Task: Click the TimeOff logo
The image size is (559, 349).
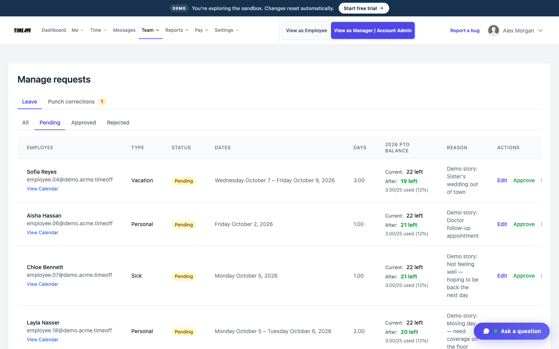Action: pos(23,30)
